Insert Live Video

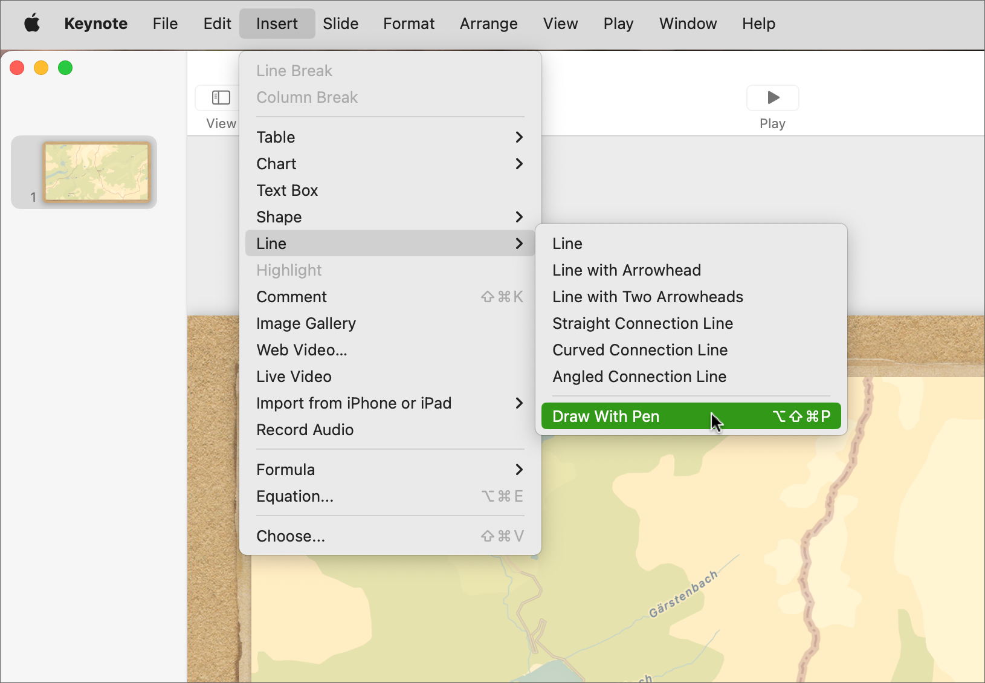pos(390,377)
